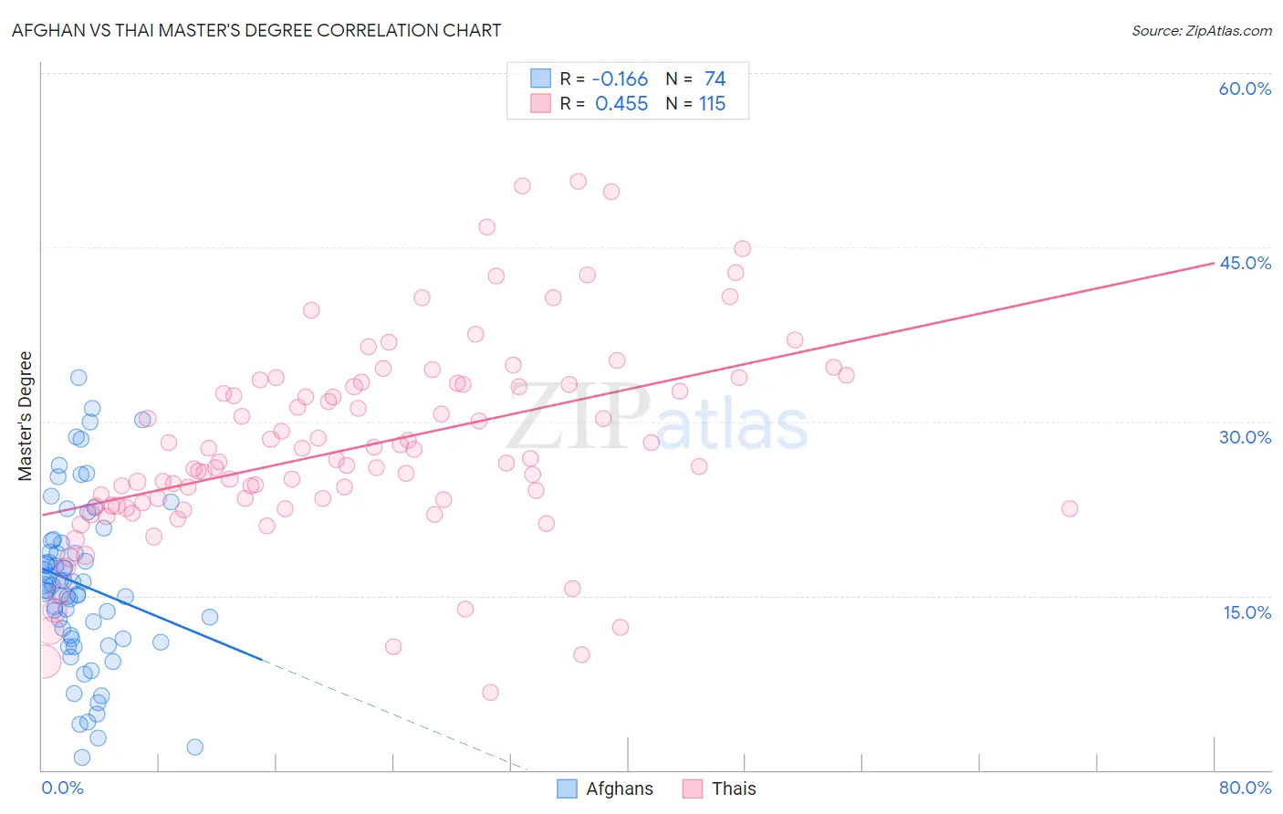This screenshot has height=814, width=1283.
Task: Click the blue swatch beside R = -0.166
Action: pos(541,78)
